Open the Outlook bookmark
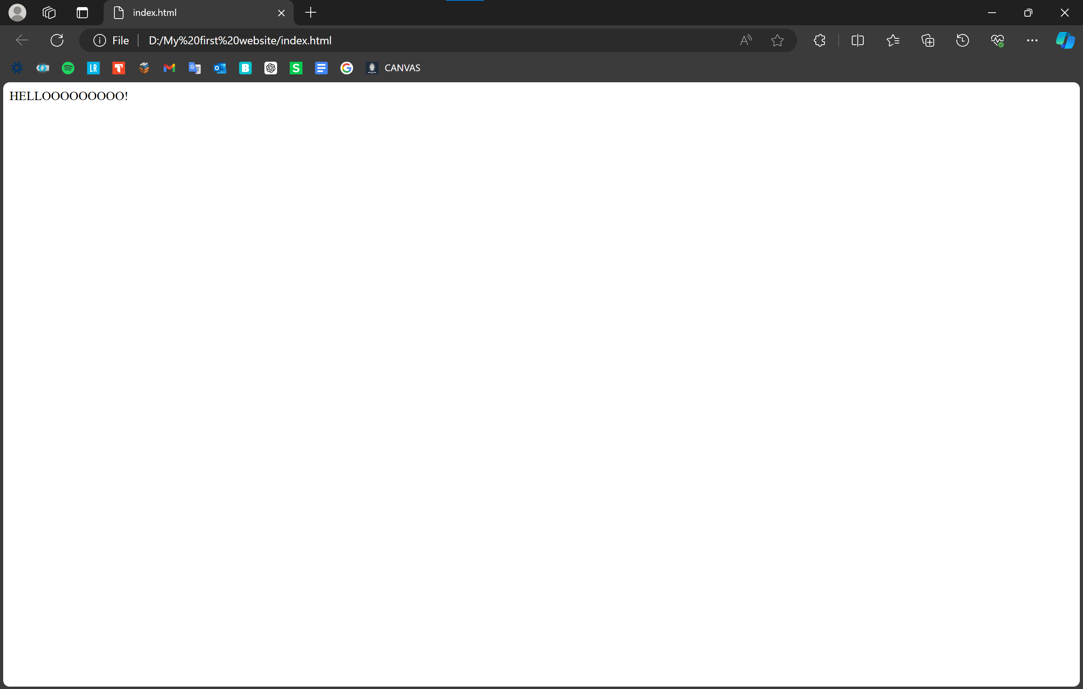The image size is (1083, 689). click(x=220, y=68)
